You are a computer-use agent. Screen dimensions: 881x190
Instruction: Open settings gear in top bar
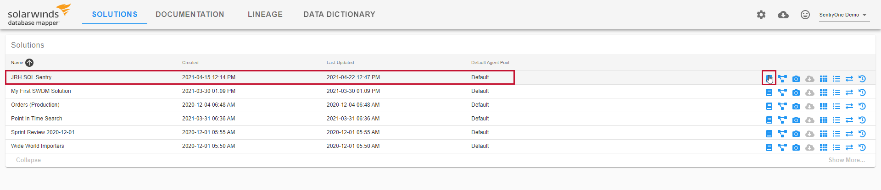[x=761, y=15]
